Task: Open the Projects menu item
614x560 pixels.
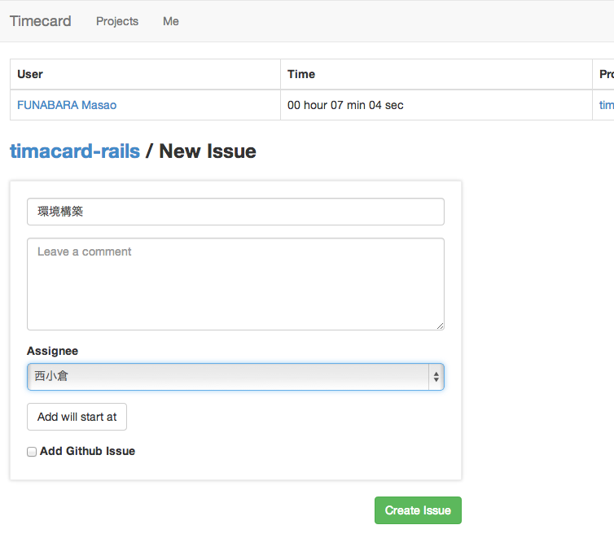Action: tap(117, 21)
